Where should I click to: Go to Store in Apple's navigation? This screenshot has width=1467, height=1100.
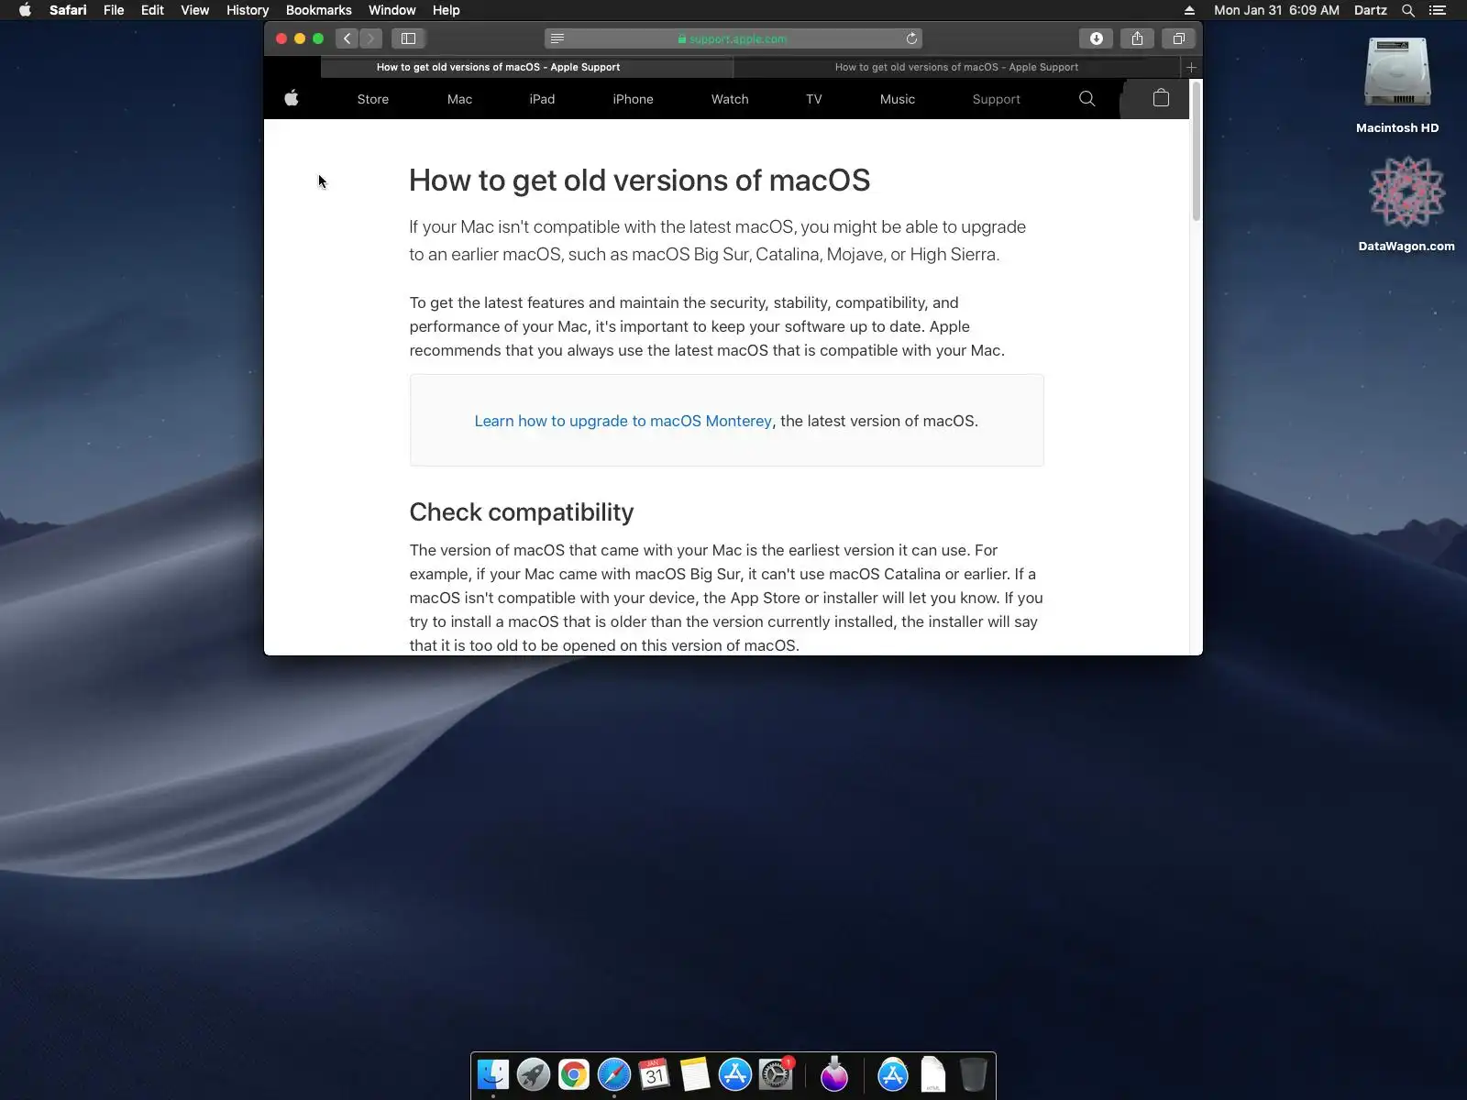click(373, 99)
